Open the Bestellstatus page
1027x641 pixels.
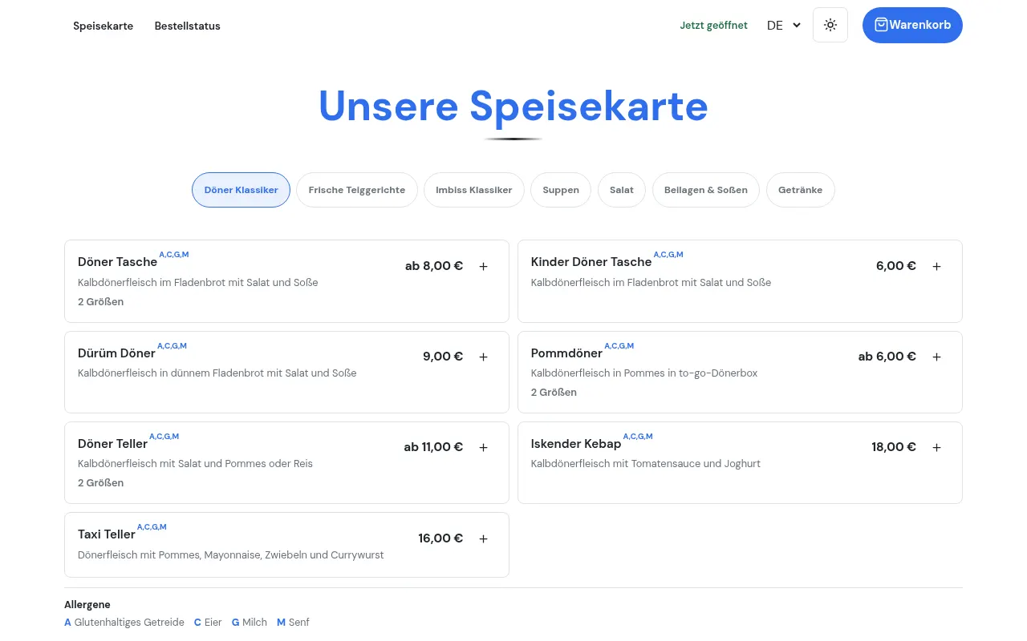coord(188,26)
